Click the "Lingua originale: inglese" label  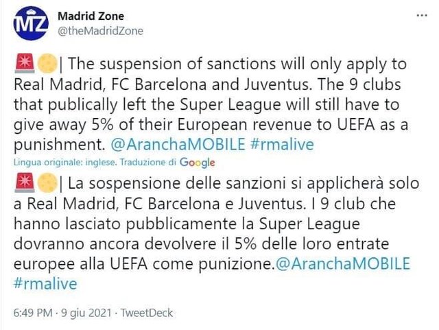pos(58,163)
